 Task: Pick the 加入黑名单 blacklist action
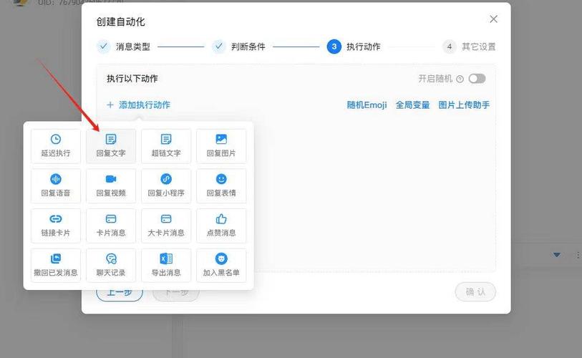pos(221,265)
